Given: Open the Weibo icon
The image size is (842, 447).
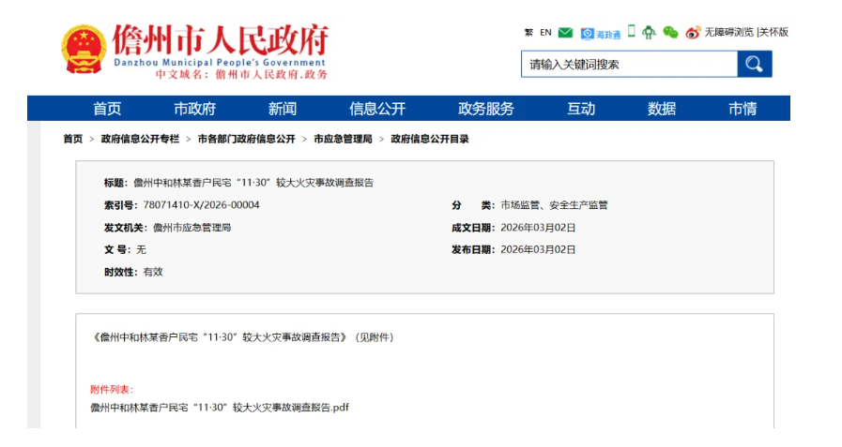Looking at the screenshot, I should (x=693, y=33).
